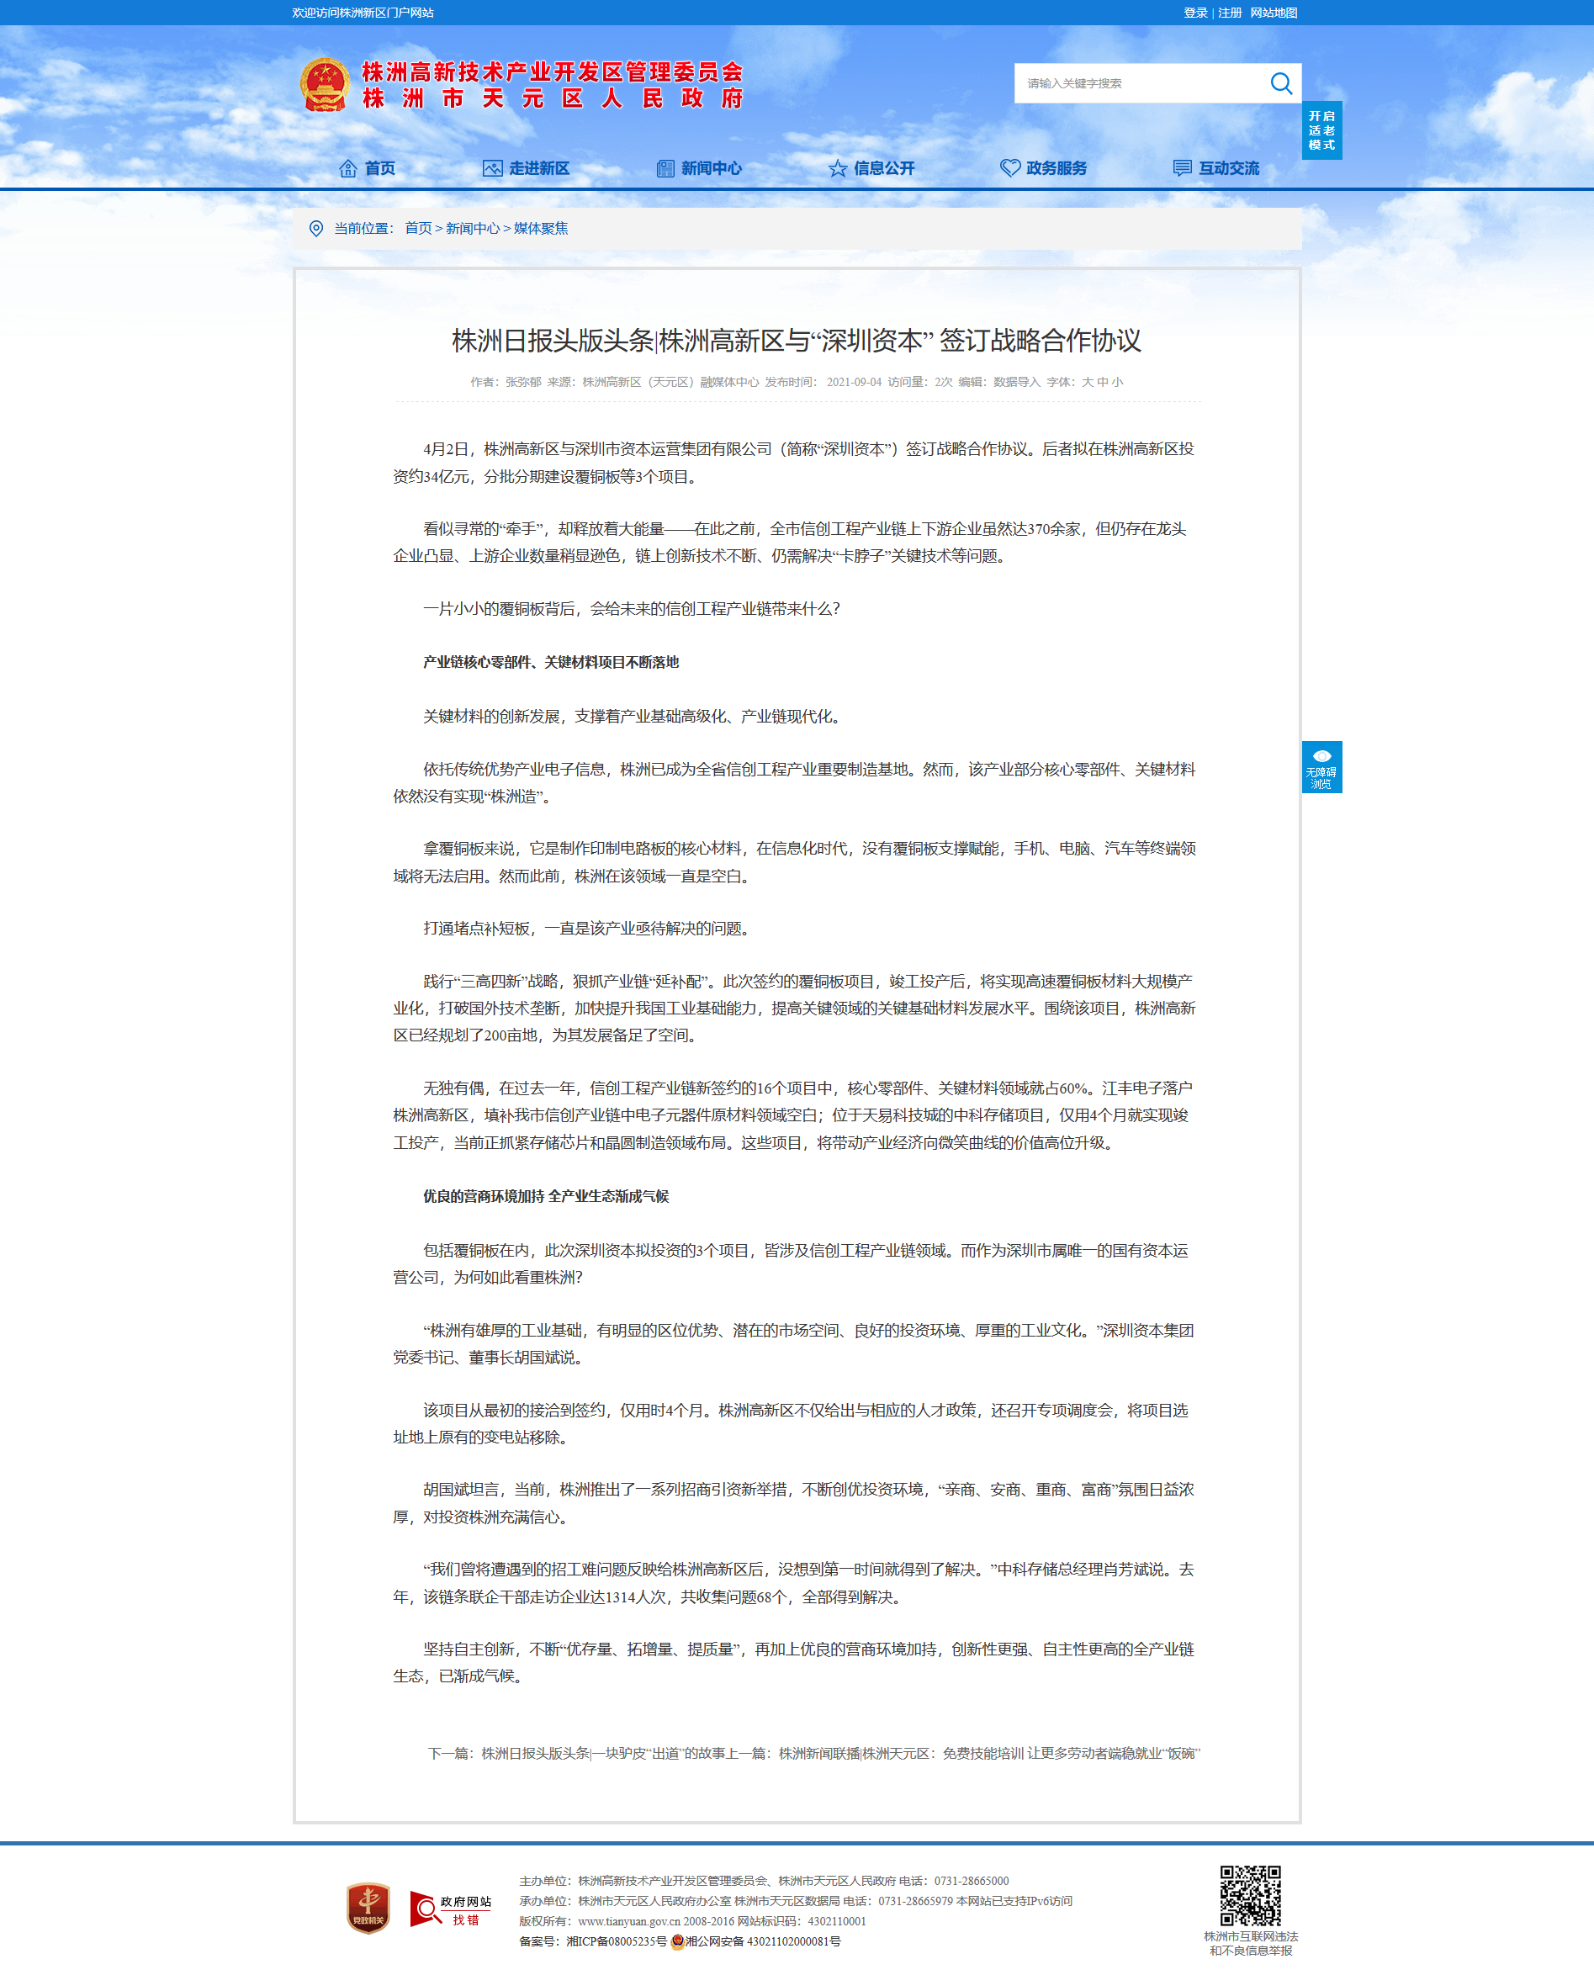This screenshot has width=1594, height=1975.
Task: Click the footer phone 0731-28665000
Action: coord(971,1881)
